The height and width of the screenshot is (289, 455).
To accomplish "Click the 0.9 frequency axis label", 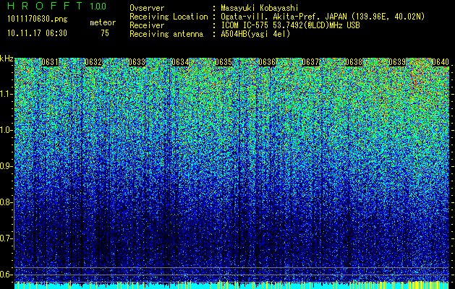I will [7, 166].
